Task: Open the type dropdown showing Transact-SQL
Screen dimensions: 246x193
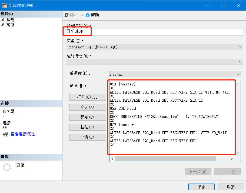Action: pyautogui.click(x=154, y=47)
